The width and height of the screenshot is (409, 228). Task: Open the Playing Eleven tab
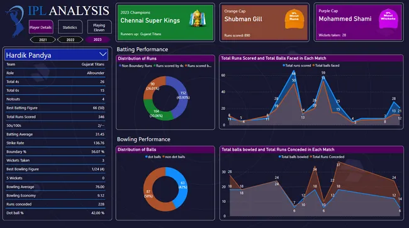(99, 27)
